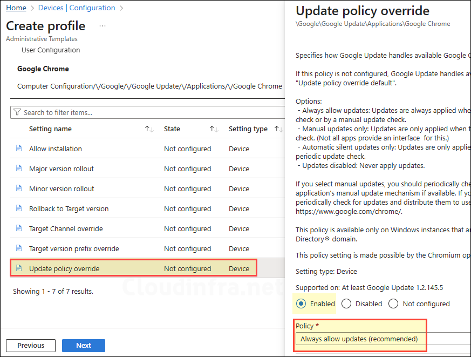Screen dimensions: 471x357
Task: Open the Policy dropdown showing Always allow updates
Action: pyautogui.click(x=383, y=339)
